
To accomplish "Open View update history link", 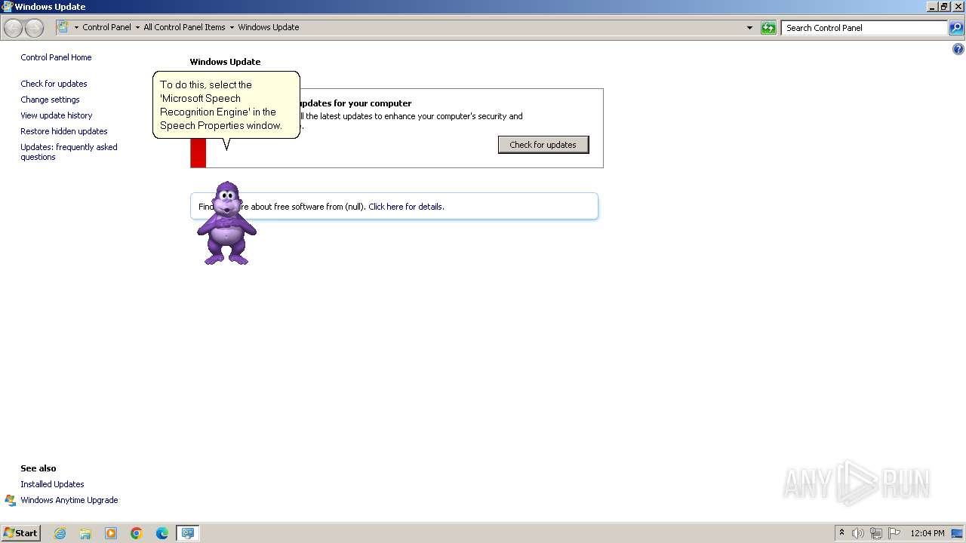I will coord(57,115).
